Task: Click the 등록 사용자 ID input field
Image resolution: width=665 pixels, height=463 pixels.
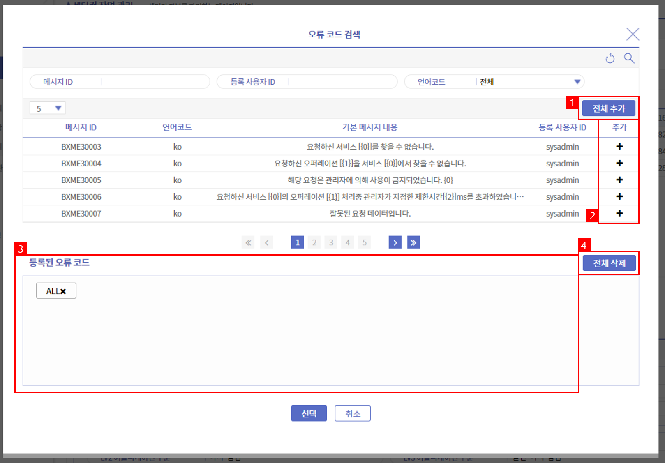Action: coord(307,82)
